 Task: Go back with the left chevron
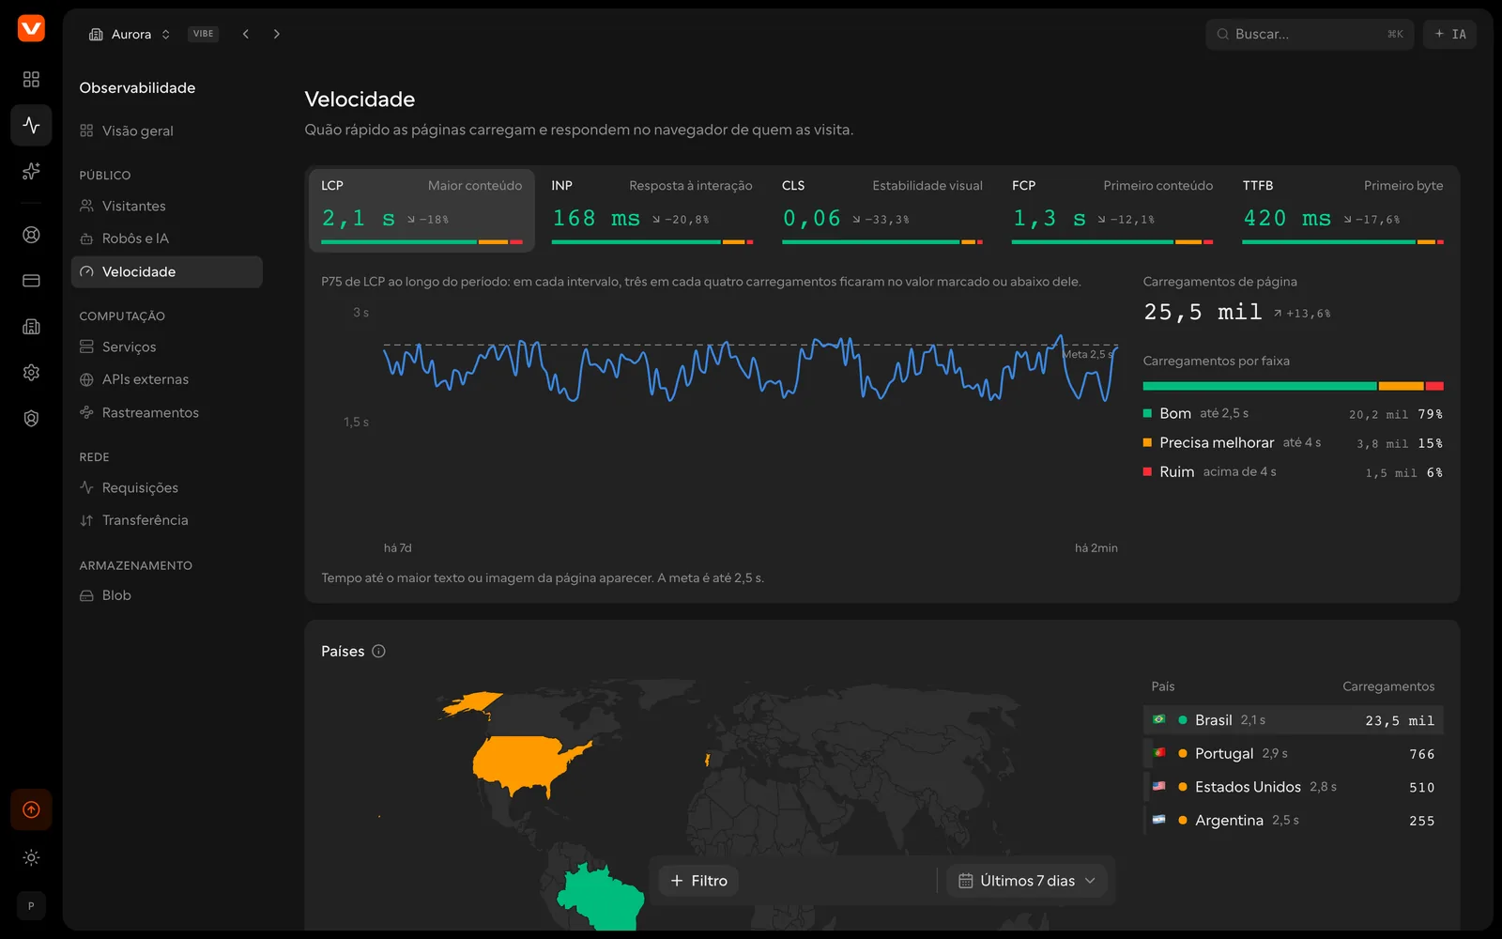tap(246, 34)
